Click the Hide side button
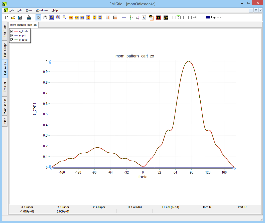This screenshot has width=265, height=223. tap(5, 121)
